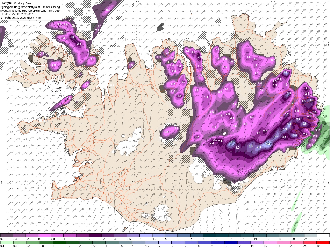Select the white 30 swatch in upper scale

tap(323, 235)
